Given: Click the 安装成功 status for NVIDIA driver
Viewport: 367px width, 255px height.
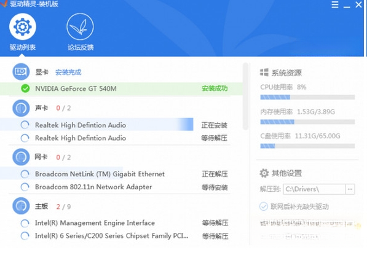Looking at the screenshot, I should 215,88.
